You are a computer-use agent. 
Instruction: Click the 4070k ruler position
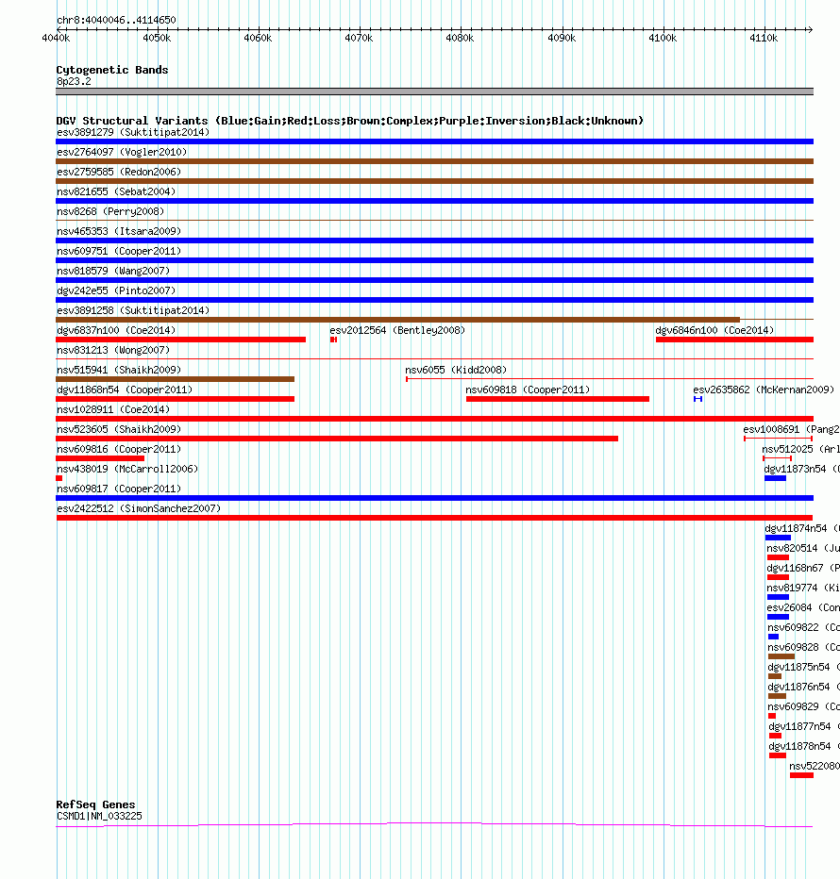click(359, 38)
